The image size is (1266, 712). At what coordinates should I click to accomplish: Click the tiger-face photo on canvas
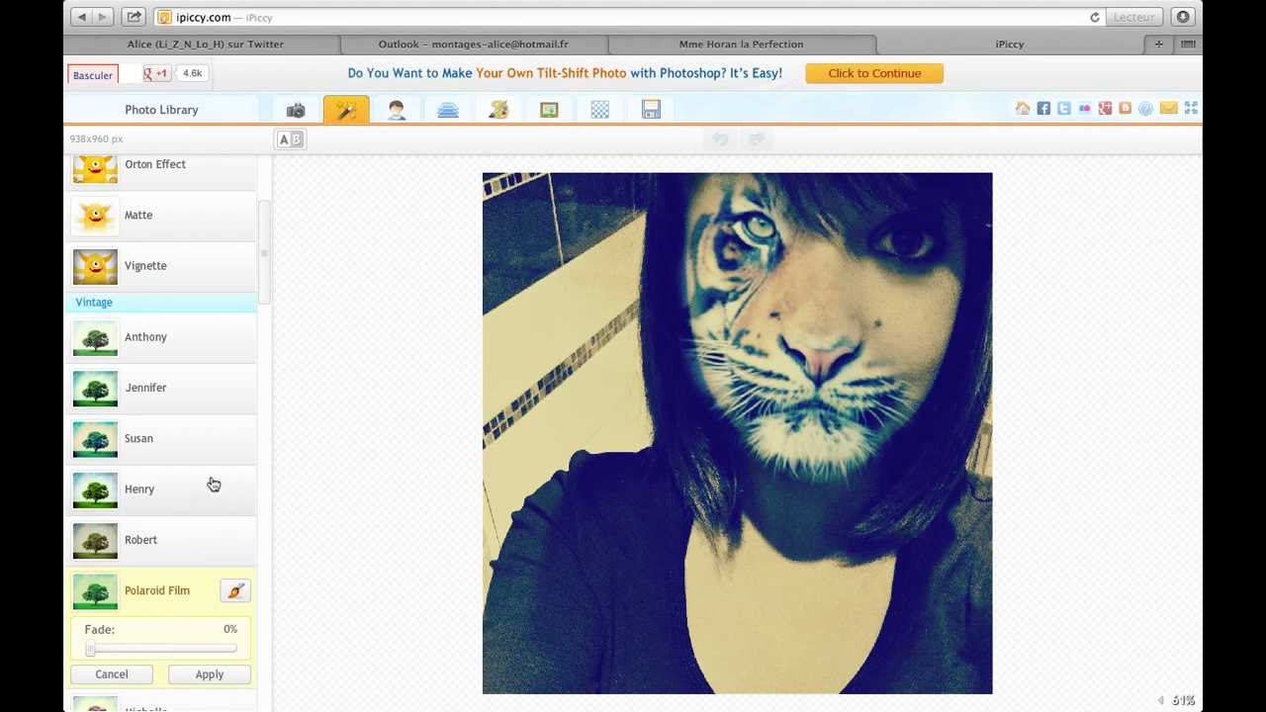737,433
